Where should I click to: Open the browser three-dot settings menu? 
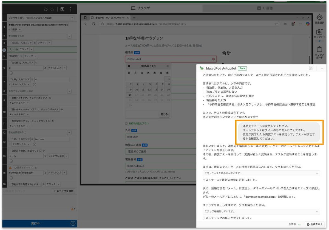[x=300, y=24]
